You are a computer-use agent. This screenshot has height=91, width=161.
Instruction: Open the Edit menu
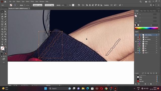click(14, 2)
